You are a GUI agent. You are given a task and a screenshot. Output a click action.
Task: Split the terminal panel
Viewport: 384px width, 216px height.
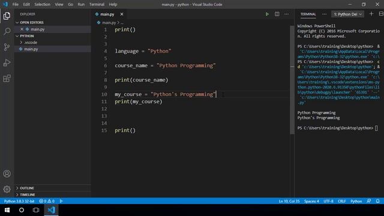pyautogui.click(x=381, y=14)
